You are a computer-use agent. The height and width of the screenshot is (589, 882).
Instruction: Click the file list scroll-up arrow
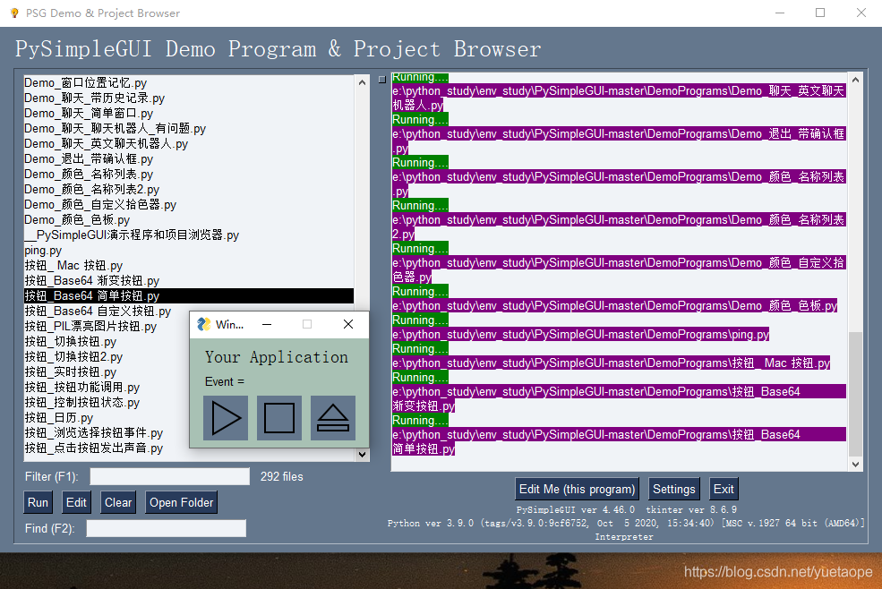click(x=363, y=82)
